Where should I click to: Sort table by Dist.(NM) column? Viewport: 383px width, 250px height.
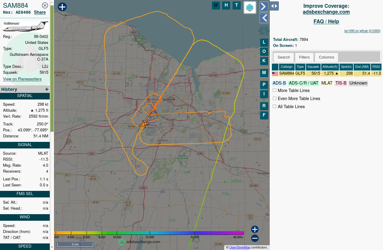tap(362, 67)
